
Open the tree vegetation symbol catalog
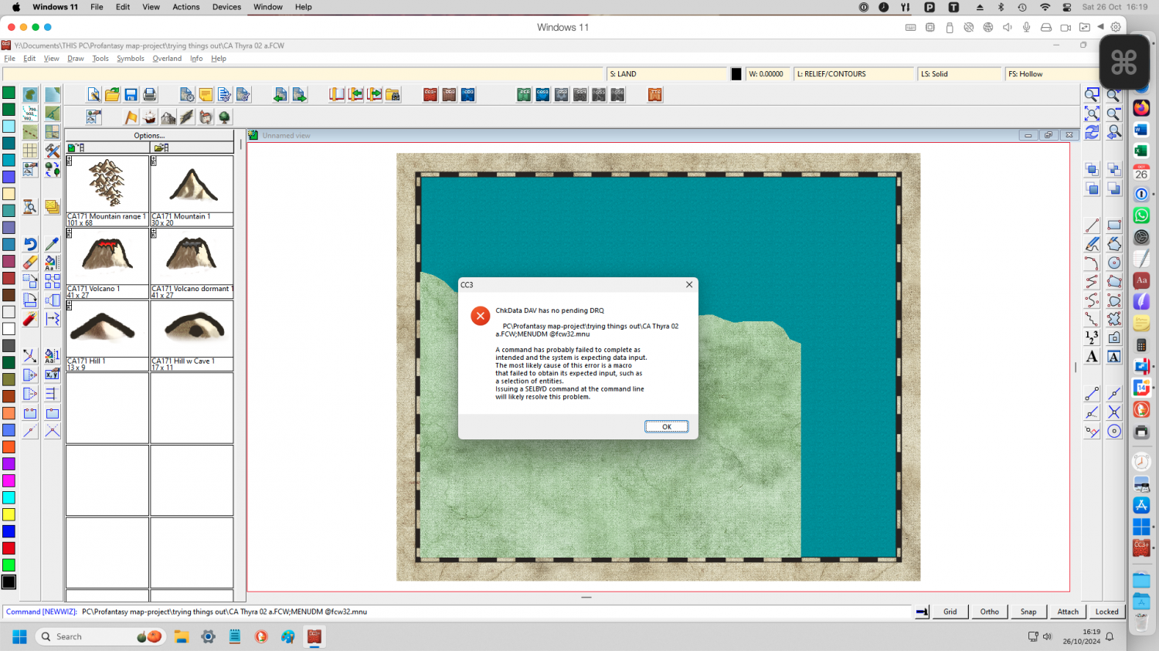[224, 117]
